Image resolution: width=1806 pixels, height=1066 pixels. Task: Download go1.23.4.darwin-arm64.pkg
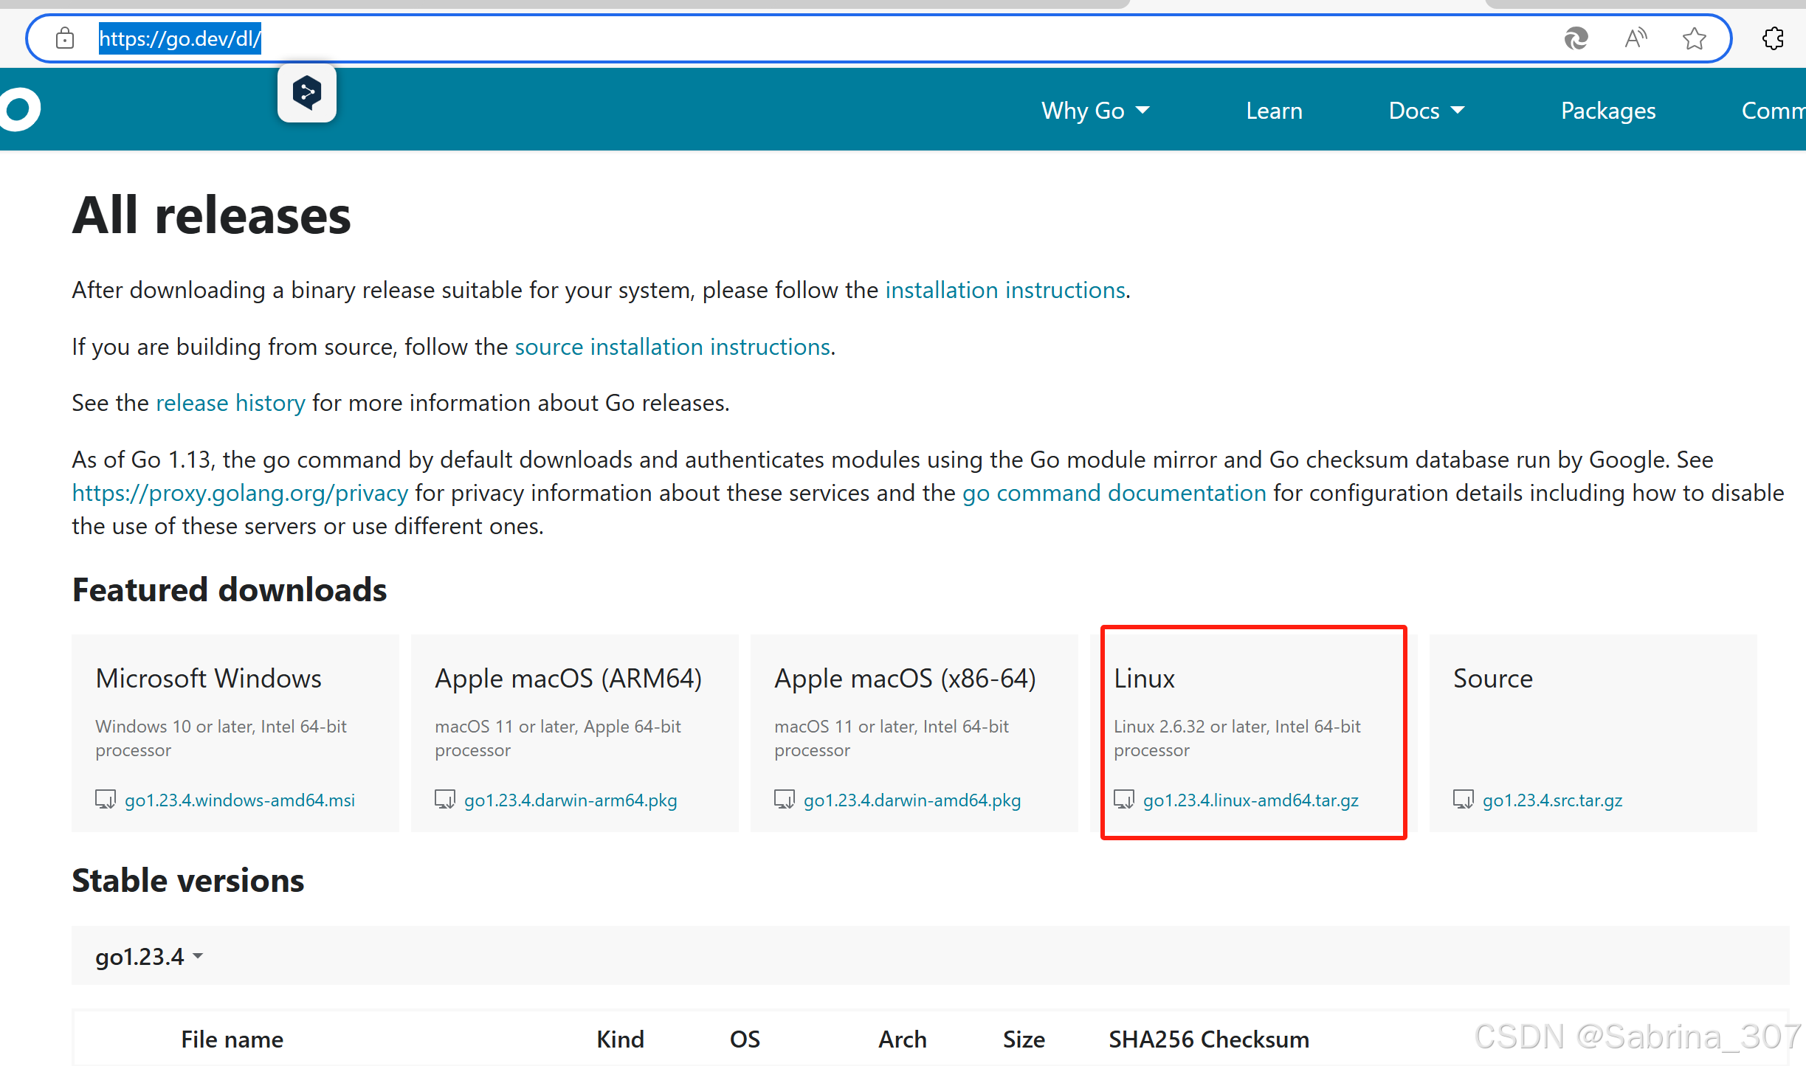click(x=570, y=800)
